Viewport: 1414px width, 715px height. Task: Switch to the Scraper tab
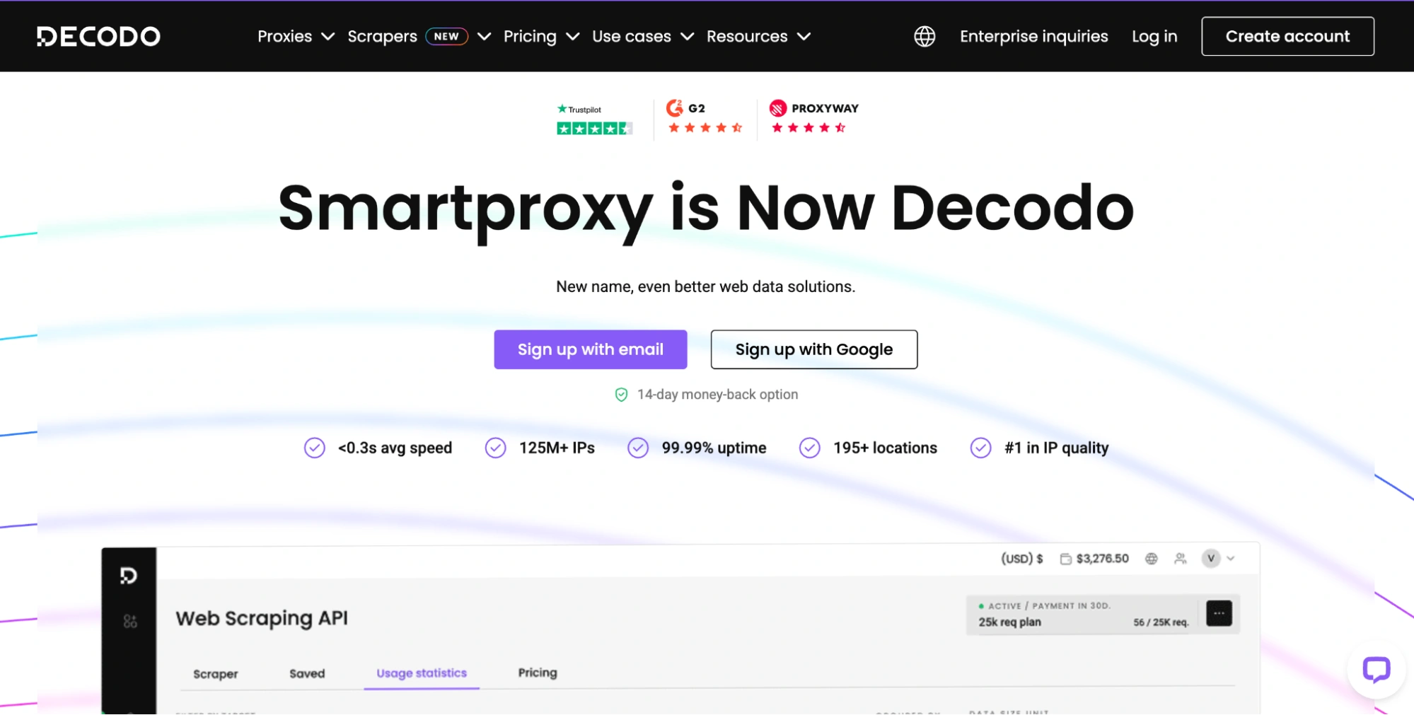click(215, 673)
